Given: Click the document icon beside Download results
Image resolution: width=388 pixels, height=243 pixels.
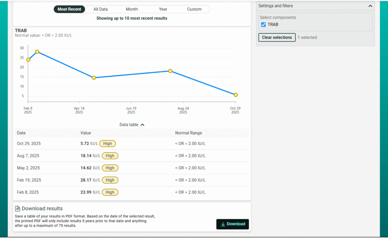Looking at the screenshot, I should [17, 209].
